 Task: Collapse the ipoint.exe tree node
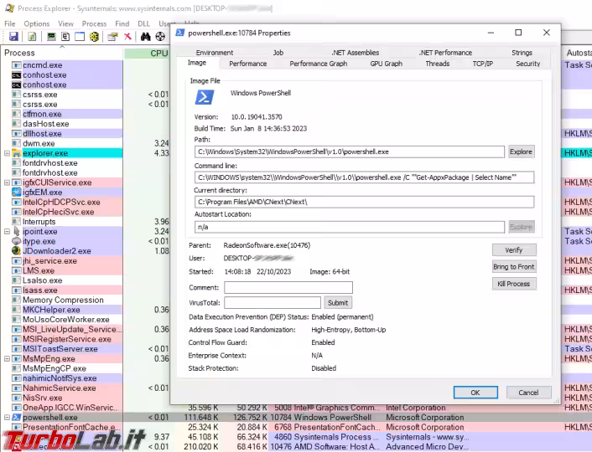click(x=7, y=232)
